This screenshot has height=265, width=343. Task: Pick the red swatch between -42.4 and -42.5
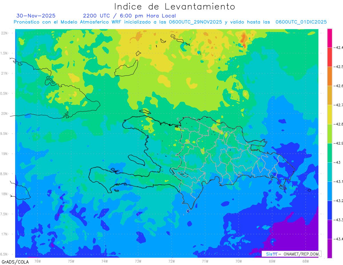click(x=330, y=57)
